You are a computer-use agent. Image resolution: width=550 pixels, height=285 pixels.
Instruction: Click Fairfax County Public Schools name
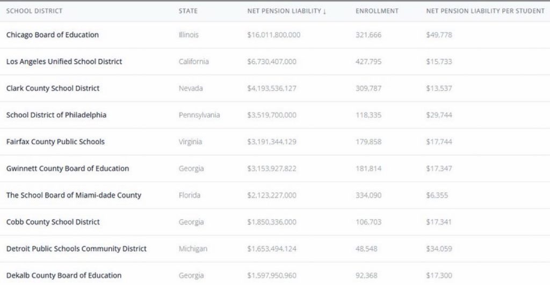pos(55,142)
